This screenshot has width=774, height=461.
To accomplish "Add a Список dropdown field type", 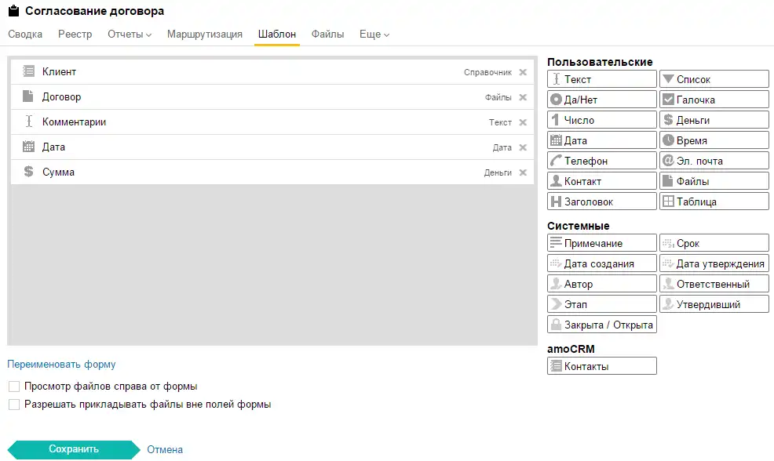I will click(x=714, y=79).
